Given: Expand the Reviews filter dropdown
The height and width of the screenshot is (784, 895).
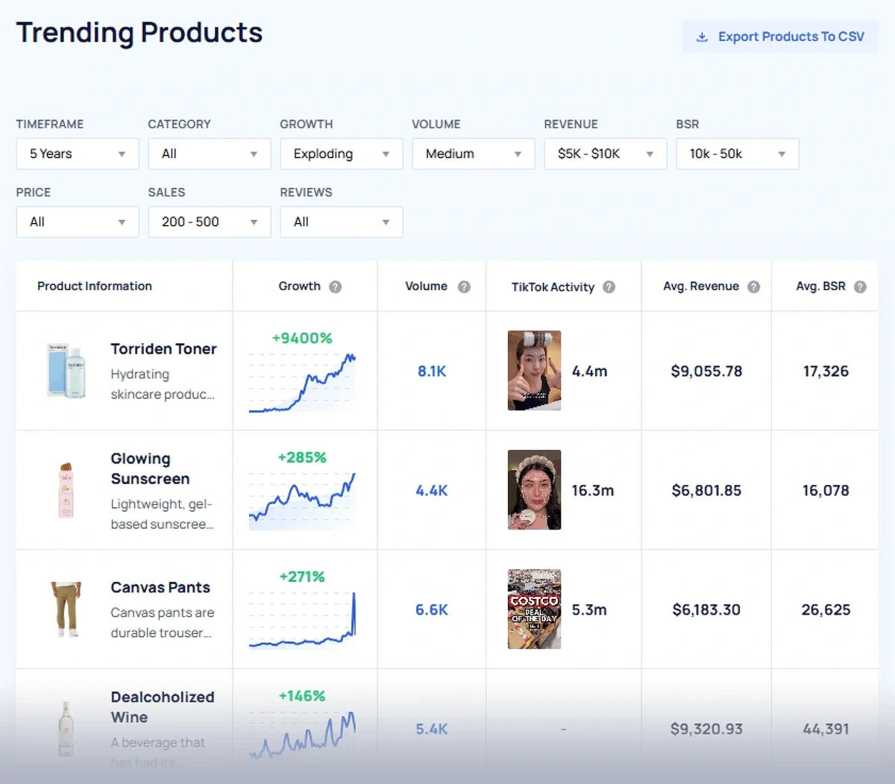Looking at the screenshot, I should [341, 222].
